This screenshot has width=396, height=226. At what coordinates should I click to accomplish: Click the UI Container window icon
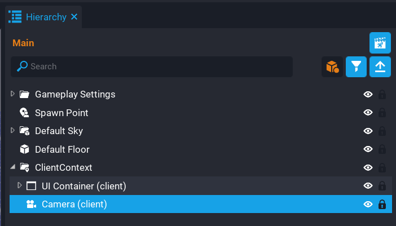pyautogui.click(x=31, y=186)
